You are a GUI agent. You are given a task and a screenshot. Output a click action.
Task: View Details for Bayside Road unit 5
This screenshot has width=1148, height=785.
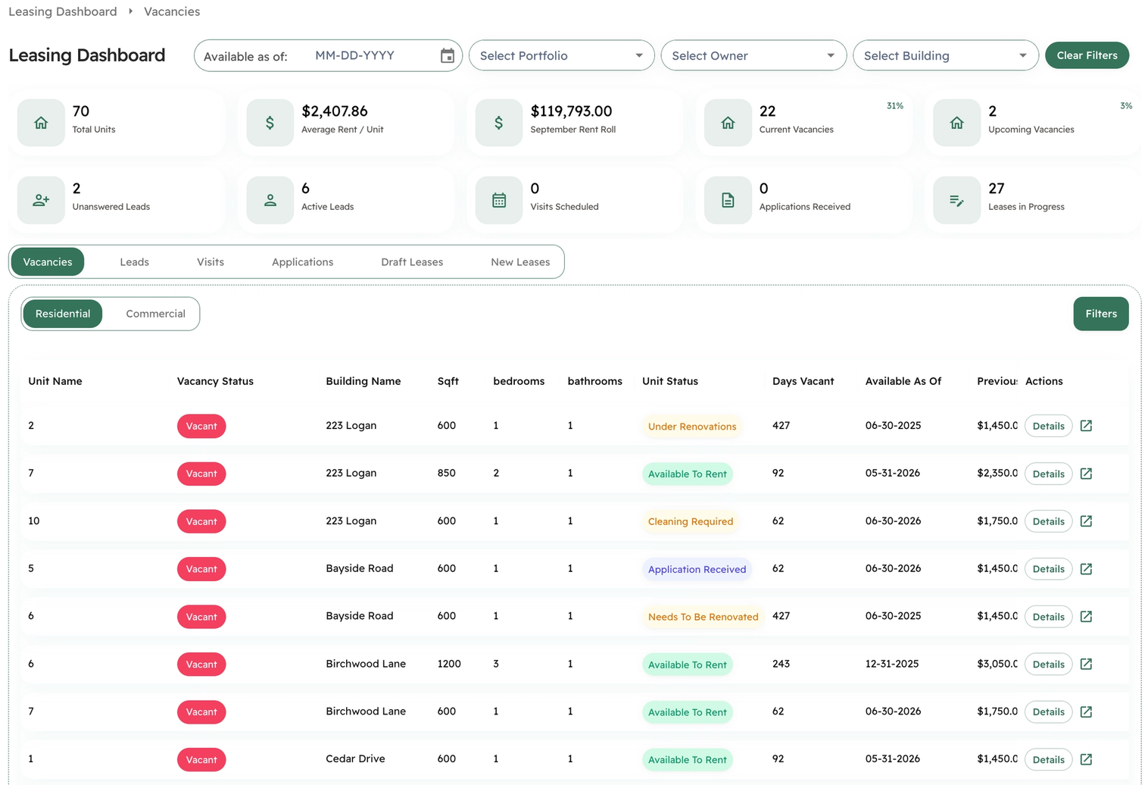(1048, 569)
